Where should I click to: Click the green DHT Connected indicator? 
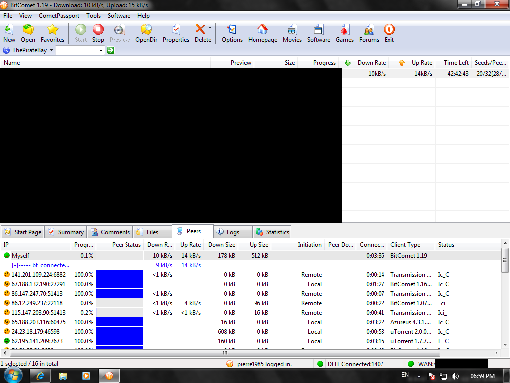coord(320,364)
